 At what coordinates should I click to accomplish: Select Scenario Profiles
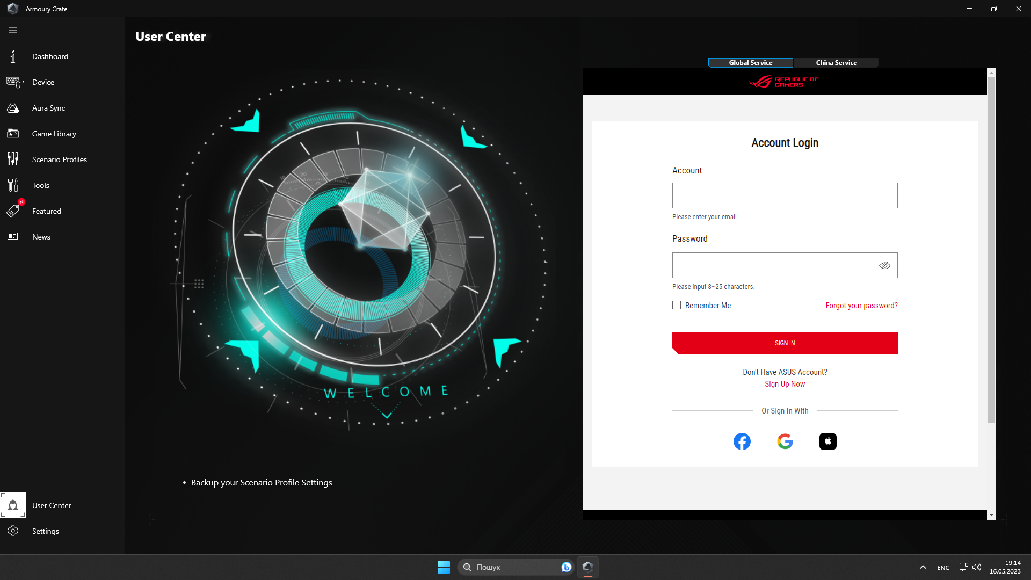[x=59, y=159]
